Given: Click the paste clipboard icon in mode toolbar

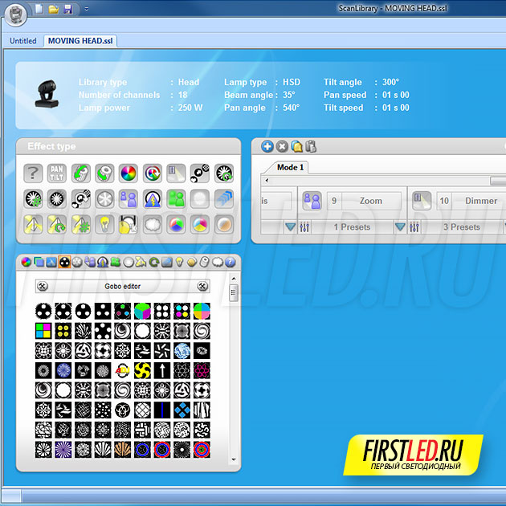Looking at the screenshot, I should click(311, 146).
